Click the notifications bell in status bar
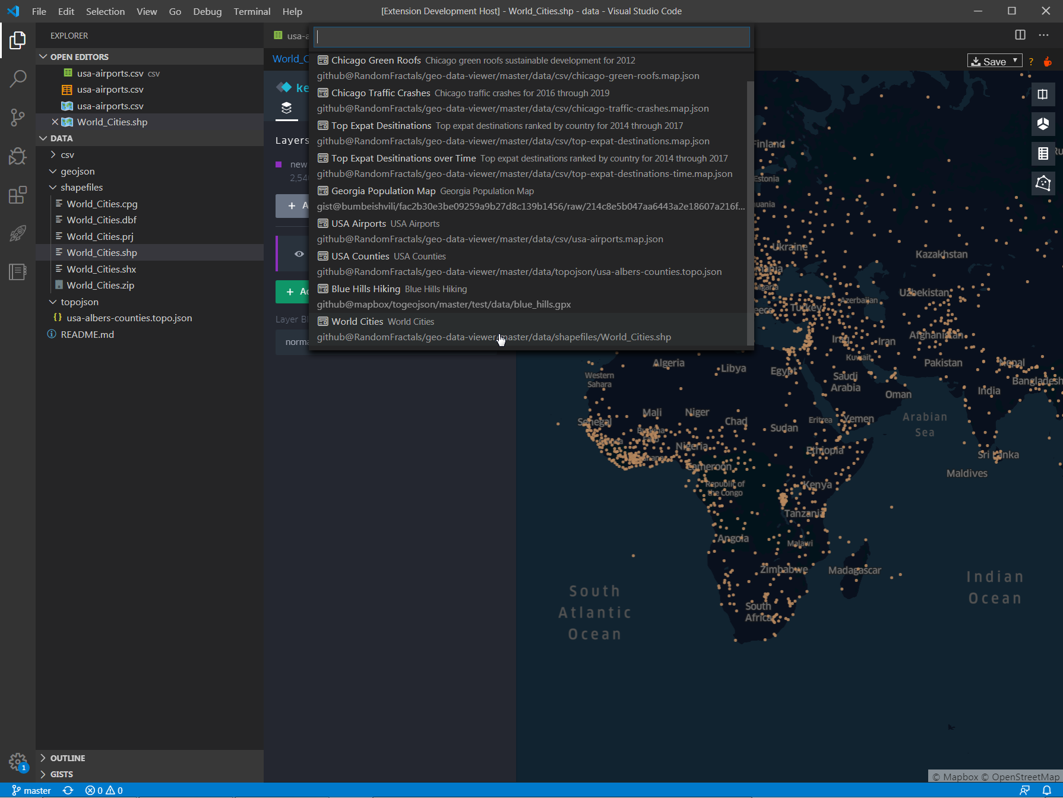Image resolution: width=1063 pixels, height=798 pixels. (1047, 790)
